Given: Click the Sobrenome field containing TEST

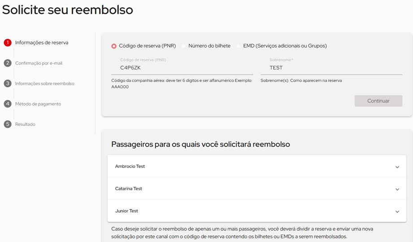Looking at the screenshot, I should pyautogui.click(x=331, y=68).
